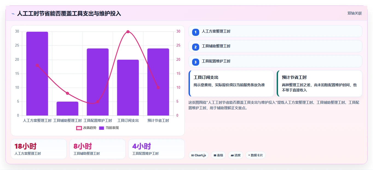Open the 预计节省工时 info card
The width and height of the screenshot is (373, 170).
coord(320,83)
